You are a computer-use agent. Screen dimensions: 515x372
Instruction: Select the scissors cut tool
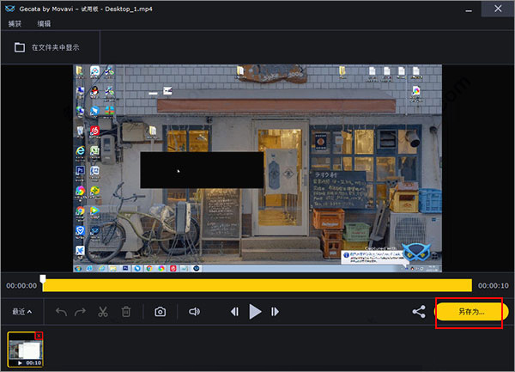tap(103, 312)
